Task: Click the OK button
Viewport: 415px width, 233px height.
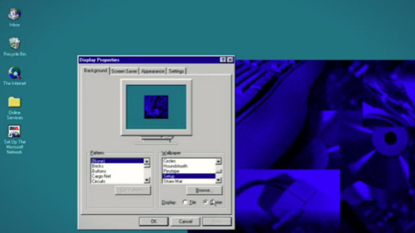Action: [x=154, y=221]
